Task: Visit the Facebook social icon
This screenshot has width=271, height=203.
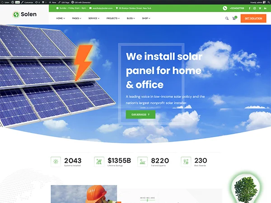Action: 250,8
